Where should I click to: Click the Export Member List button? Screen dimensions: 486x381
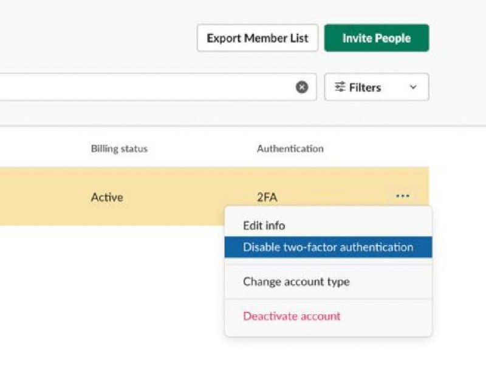pos(257,38)
